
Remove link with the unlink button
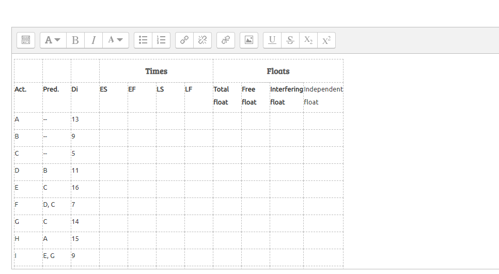[202, 40]
